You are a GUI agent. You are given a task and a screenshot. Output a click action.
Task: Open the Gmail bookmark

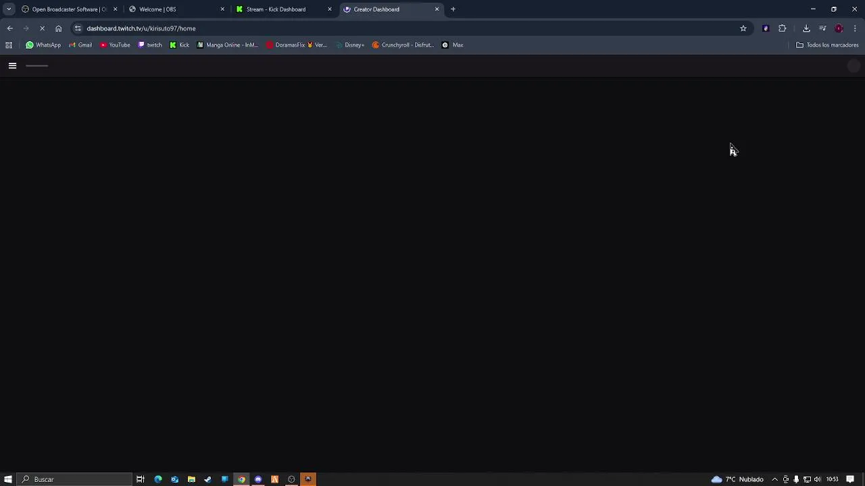click(x=80, y=45)
